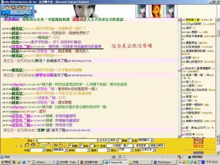The height and width of the screenshot is (165, 220).
Task: Switch to the 豆豆聊天室 taskbar window
Action: coord(91,162)
